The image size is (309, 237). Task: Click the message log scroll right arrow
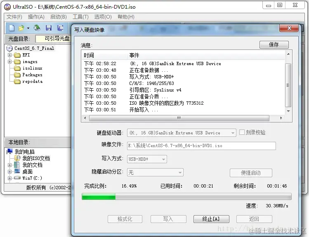[281, 118]
